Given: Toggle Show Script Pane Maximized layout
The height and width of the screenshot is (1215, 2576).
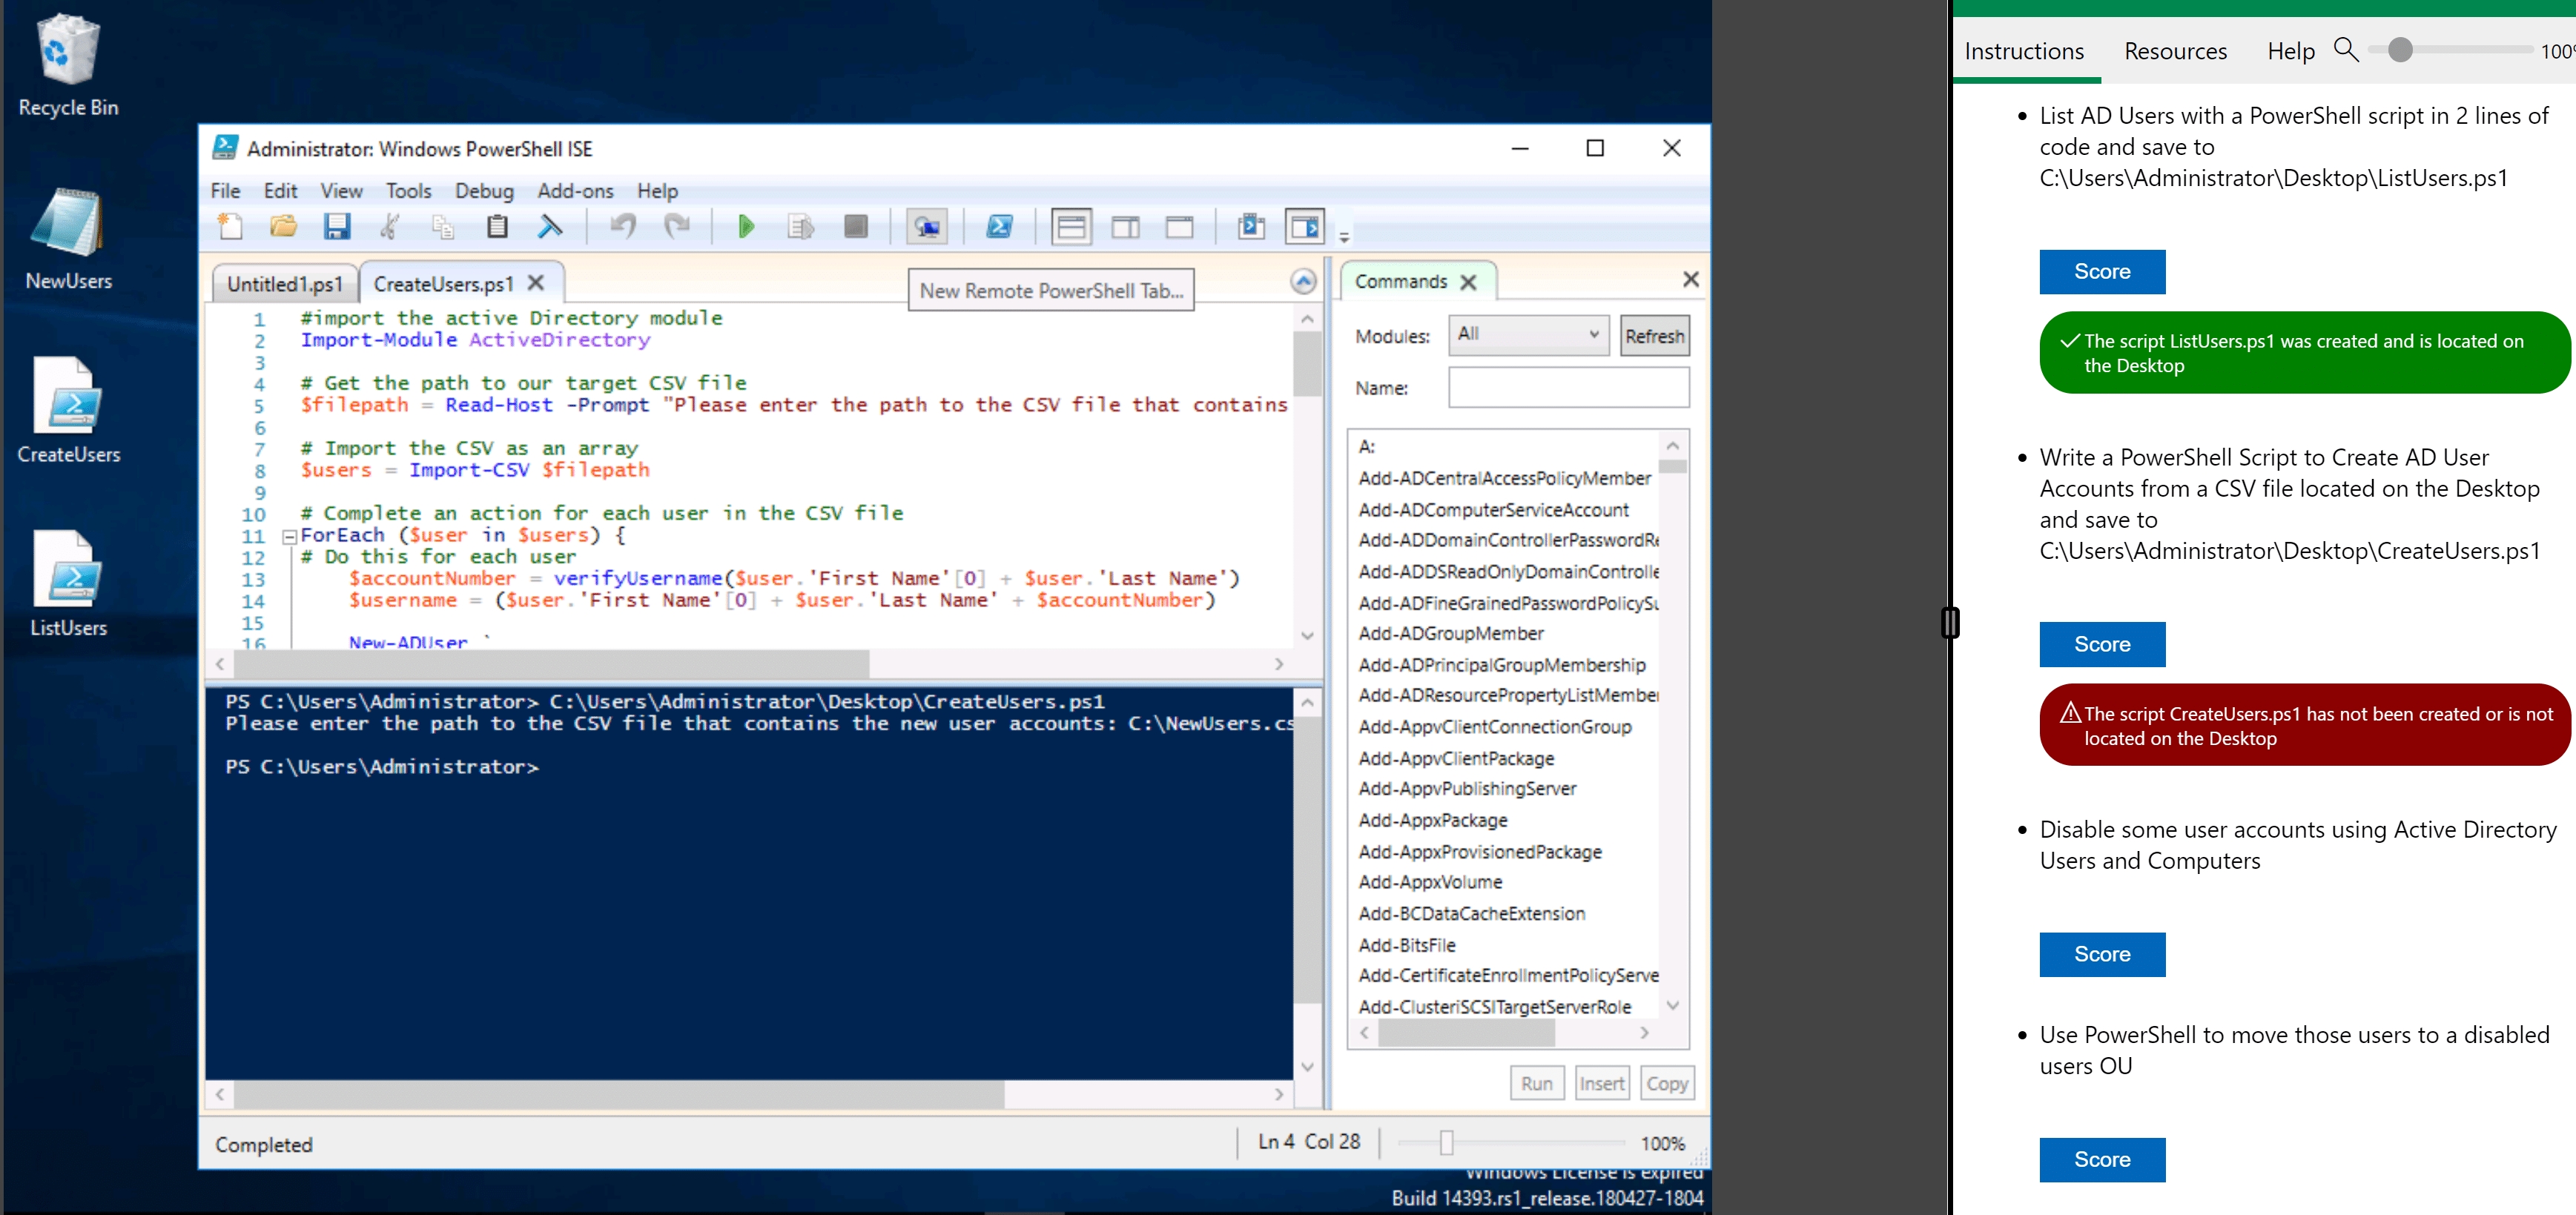Looking at the screenshot, I should point(1179,227).
